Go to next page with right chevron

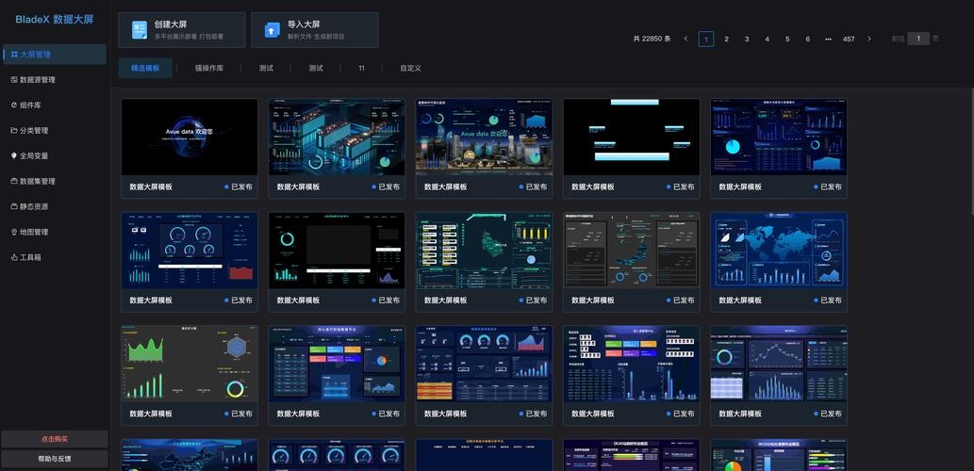(869, 39)
